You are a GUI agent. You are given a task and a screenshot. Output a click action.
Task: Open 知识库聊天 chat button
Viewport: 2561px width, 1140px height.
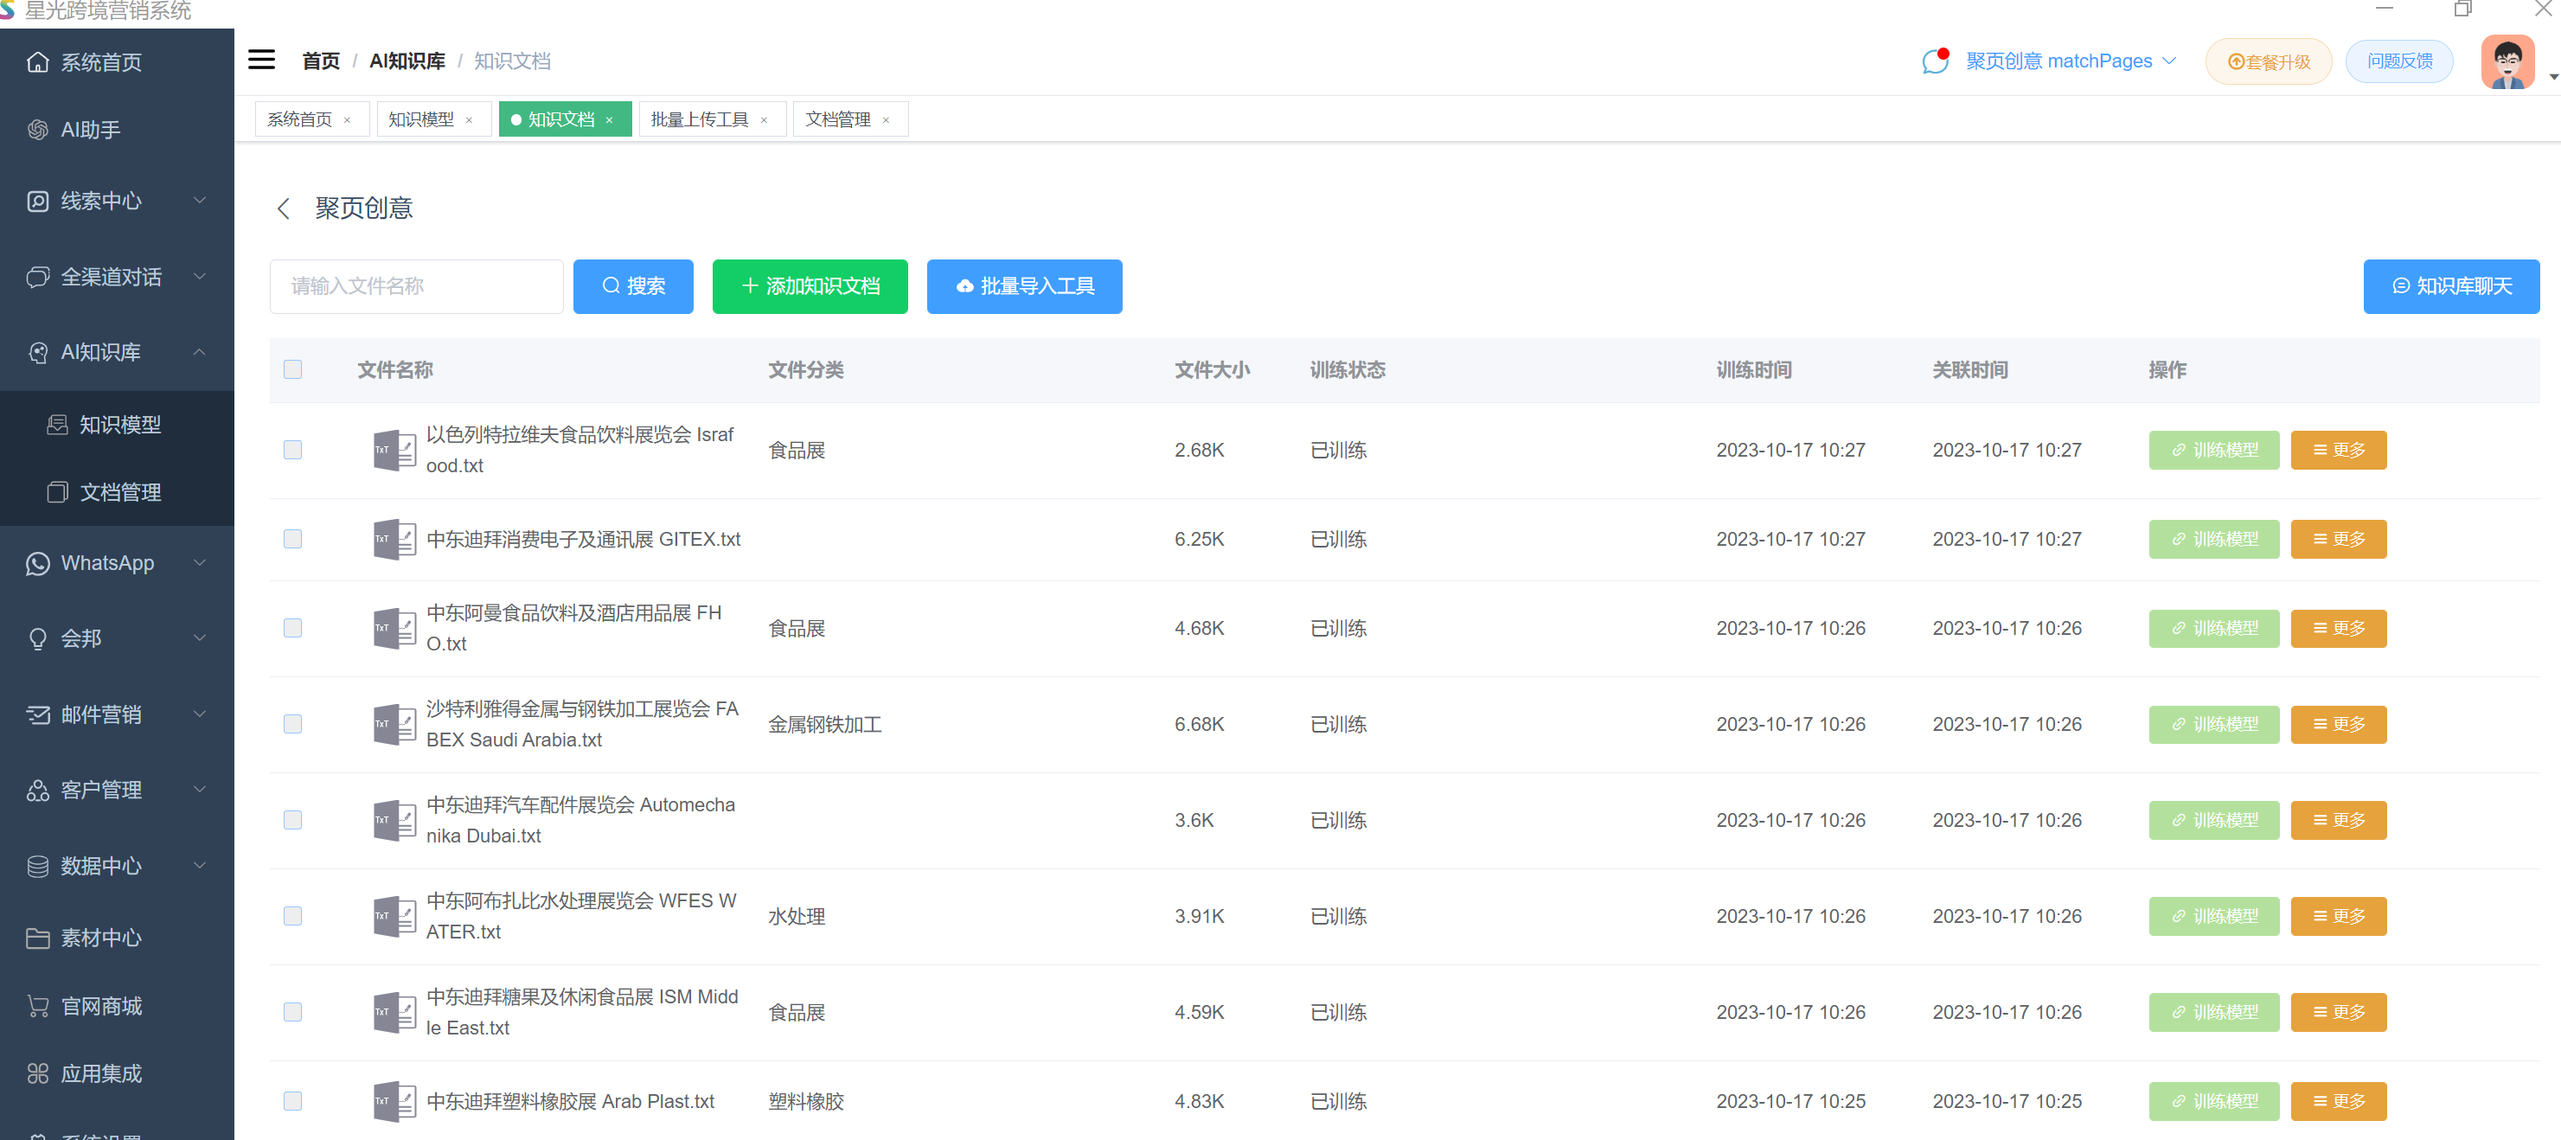(x=2450, y=286)
